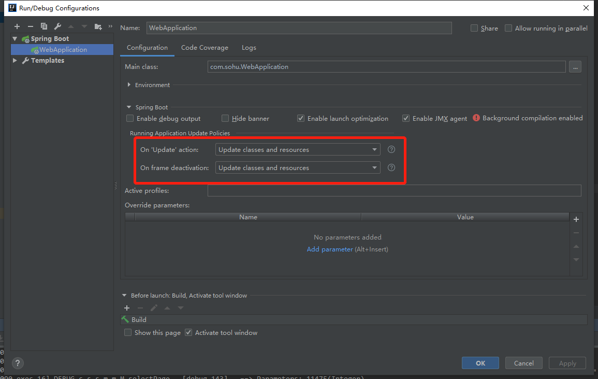Enable debug output checkbox
The width and height of the screenshot is (598, 379).
click(x=130, y=118)
